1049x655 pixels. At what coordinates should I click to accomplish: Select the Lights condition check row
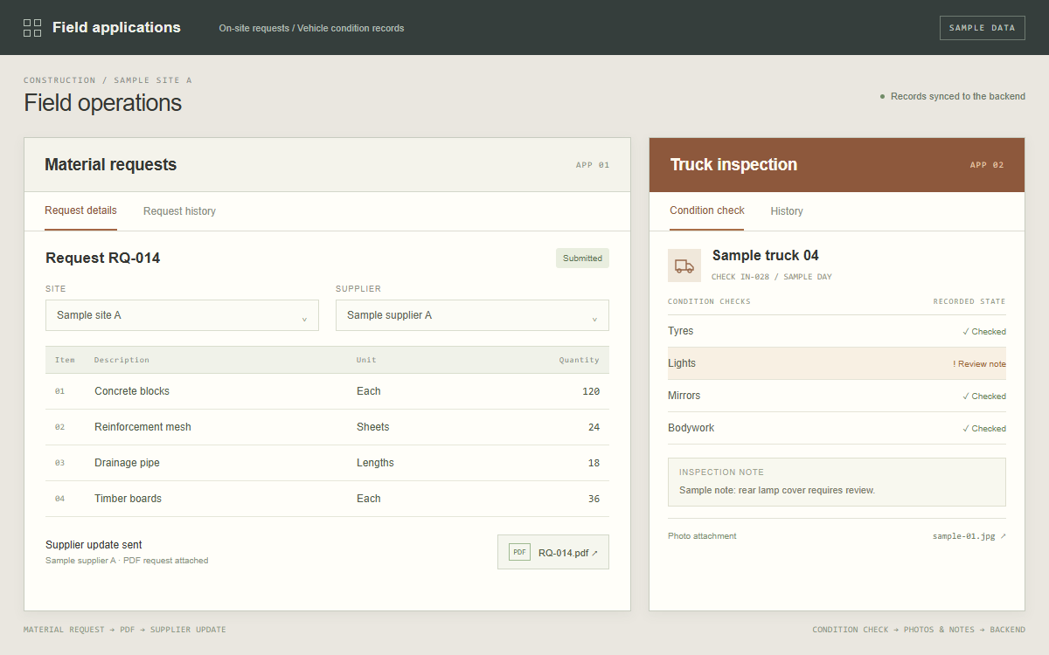(837, 363)
